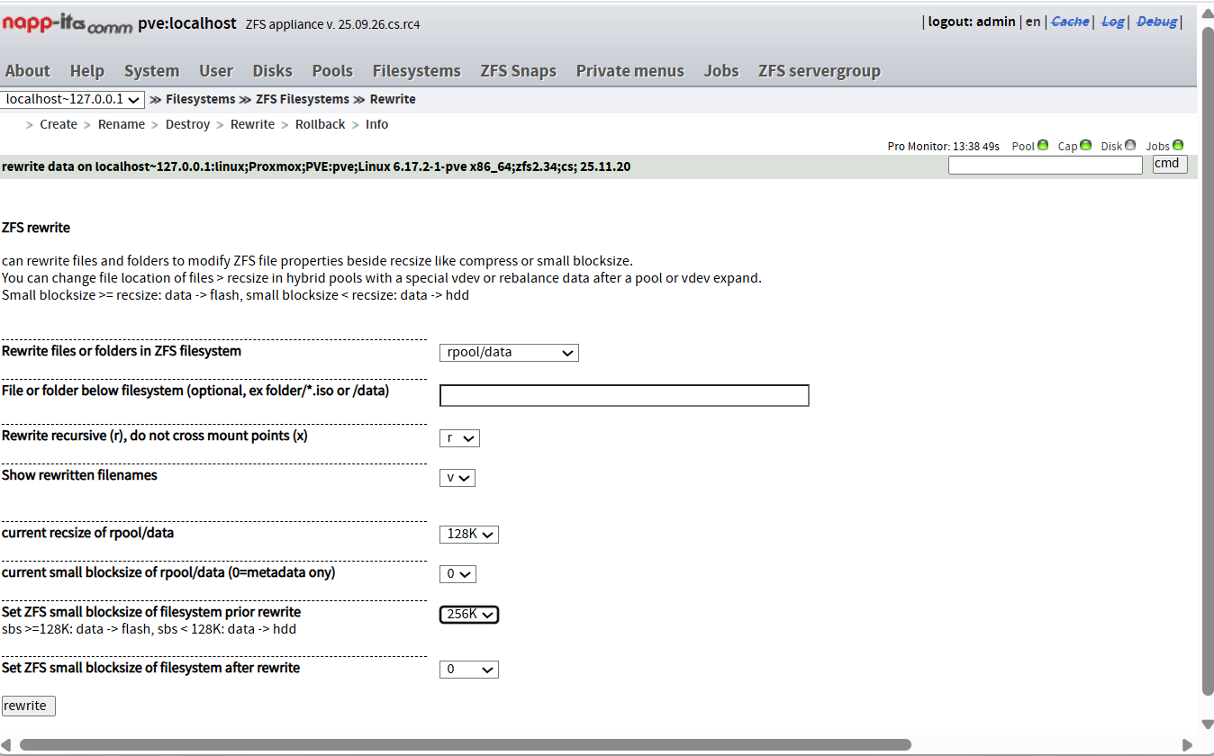Click the "Show rewritten filenames" label
Viewport: 1214px width, 756px height.
[x=79, y=475]
